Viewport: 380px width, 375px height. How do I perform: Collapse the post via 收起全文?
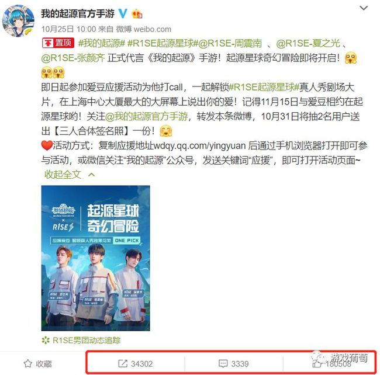tap(63, 175)
